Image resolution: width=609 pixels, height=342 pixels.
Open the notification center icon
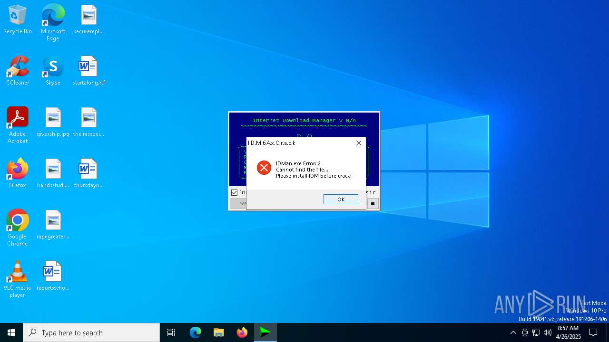(593, 332)
